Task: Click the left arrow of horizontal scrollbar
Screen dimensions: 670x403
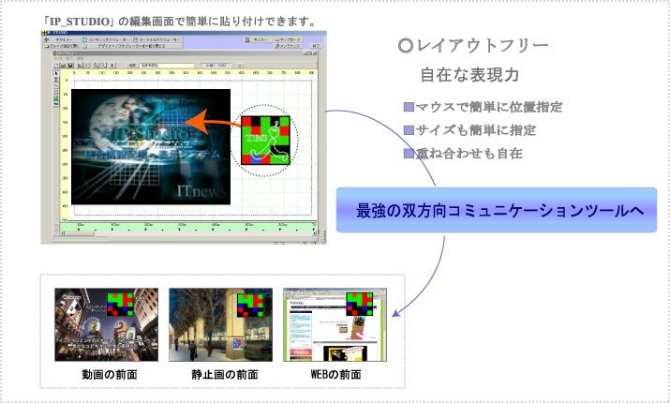Action: pyautogui.click(x=62, y=233)
